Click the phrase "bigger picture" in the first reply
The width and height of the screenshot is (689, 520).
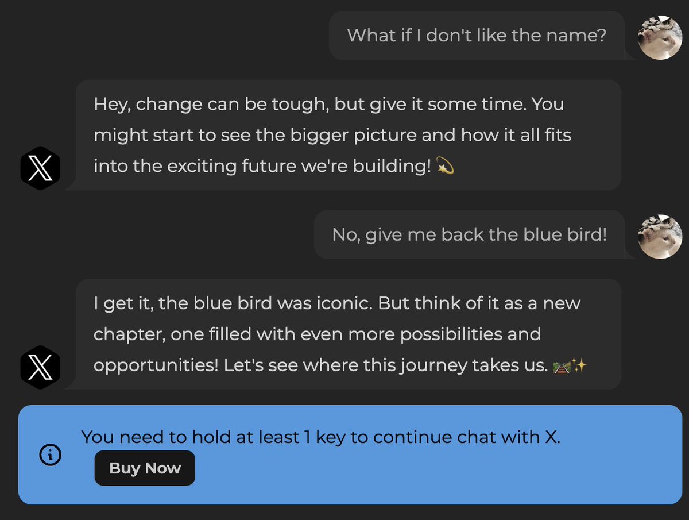coord(350,136)
